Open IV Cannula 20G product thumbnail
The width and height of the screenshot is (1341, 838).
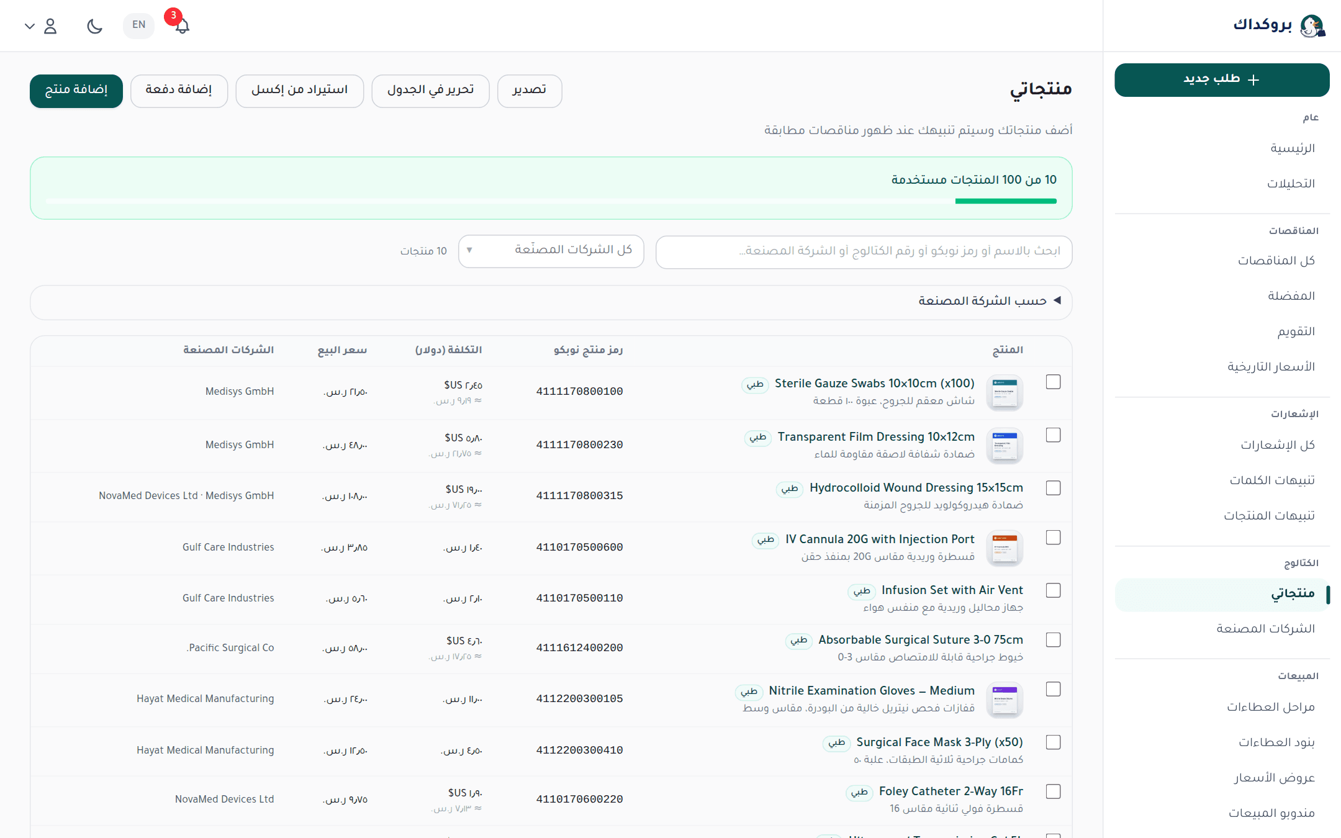(x=1005, y=548)
